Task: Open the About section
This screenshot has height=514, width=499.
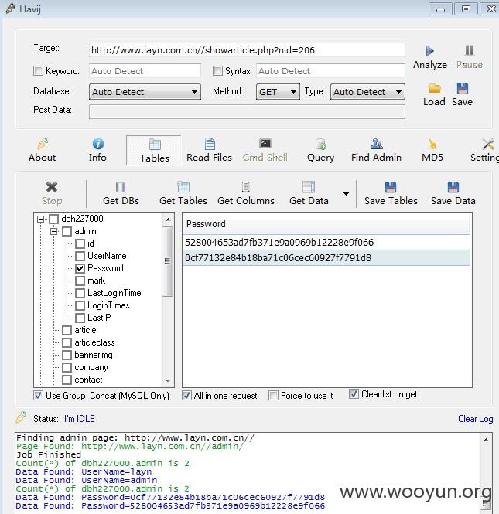Action: pyautogui.click(x=42, y=151)
